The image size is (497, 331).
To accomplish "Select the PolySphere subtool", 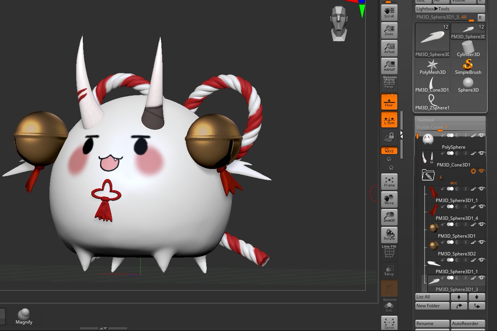I will (x=453, y=141).
